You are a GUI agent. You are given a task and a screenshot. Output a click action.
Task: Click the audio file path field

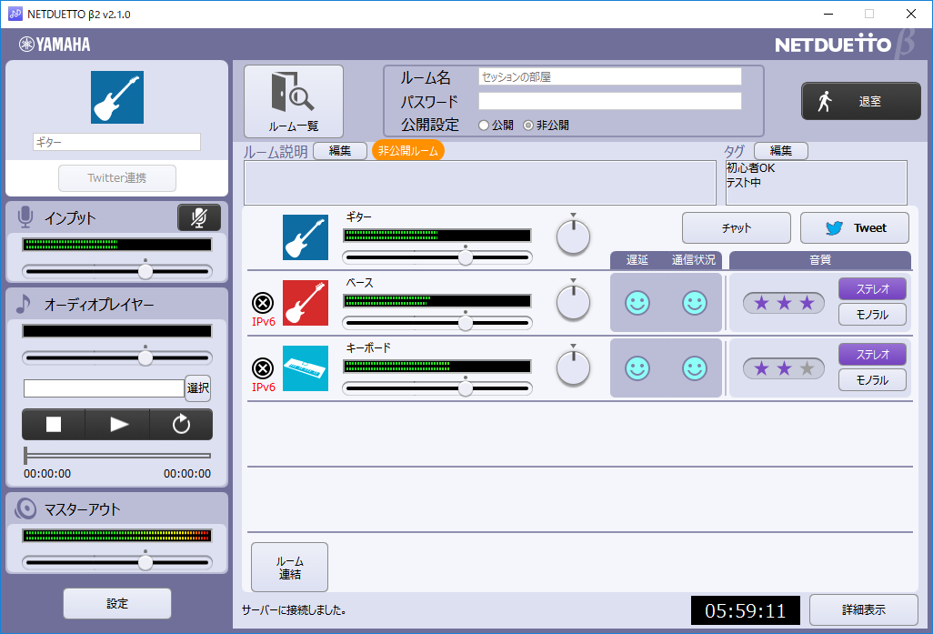click(104, 388)
